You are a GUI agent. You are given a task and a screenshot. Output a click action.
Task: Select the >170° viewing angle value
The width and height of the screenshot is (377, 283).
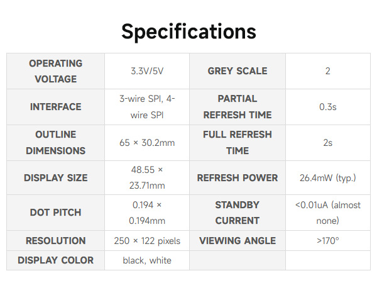point(327,241)
